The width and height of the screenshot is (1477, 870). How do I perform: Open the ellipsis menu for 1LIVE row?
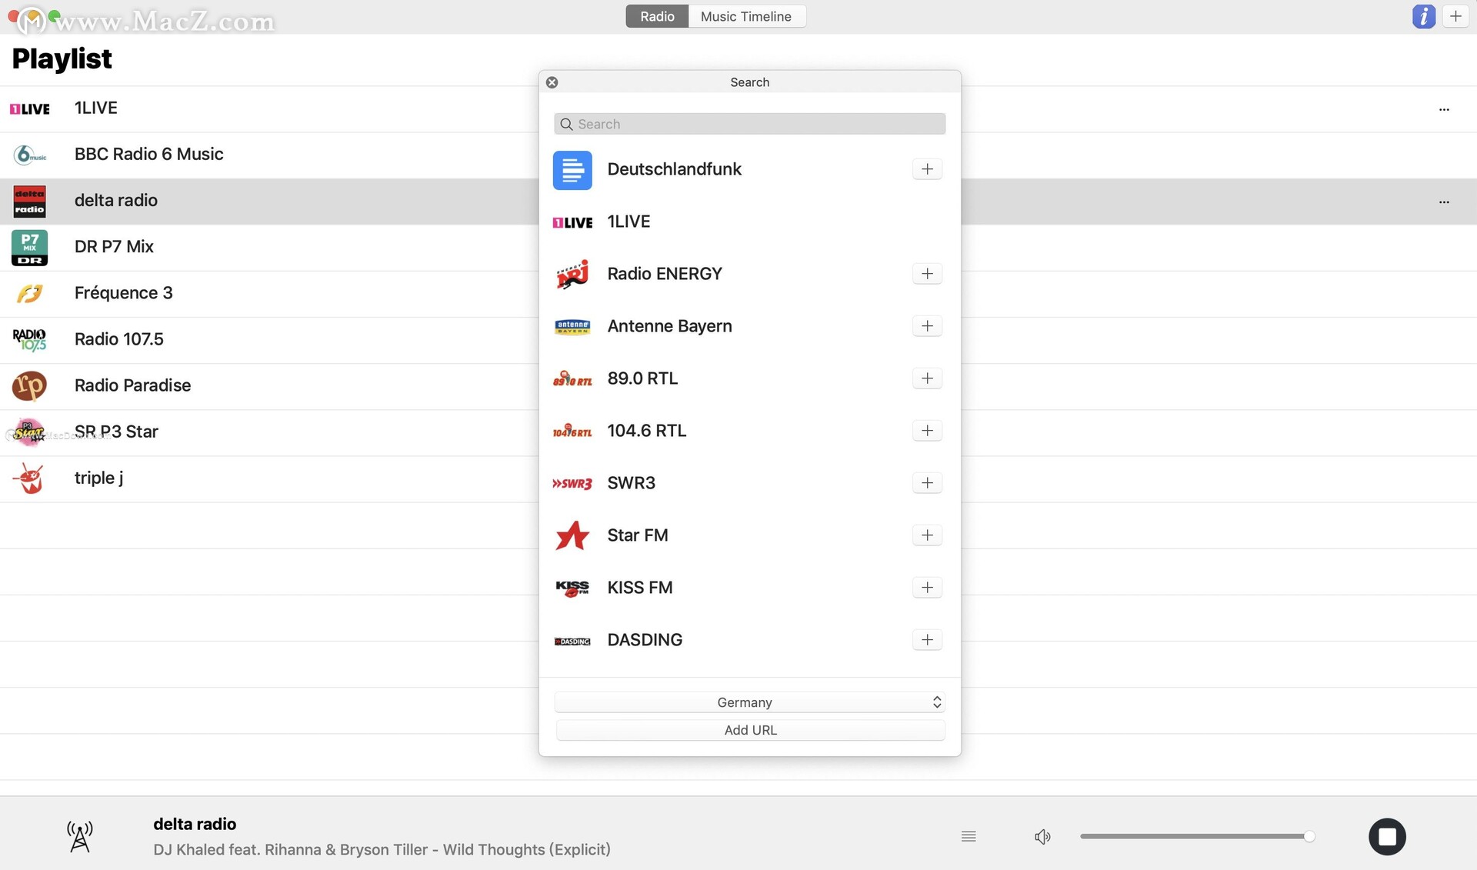click(1444, 109)
